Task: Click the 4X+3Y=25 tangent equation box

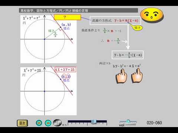Action: click(65, 70)
